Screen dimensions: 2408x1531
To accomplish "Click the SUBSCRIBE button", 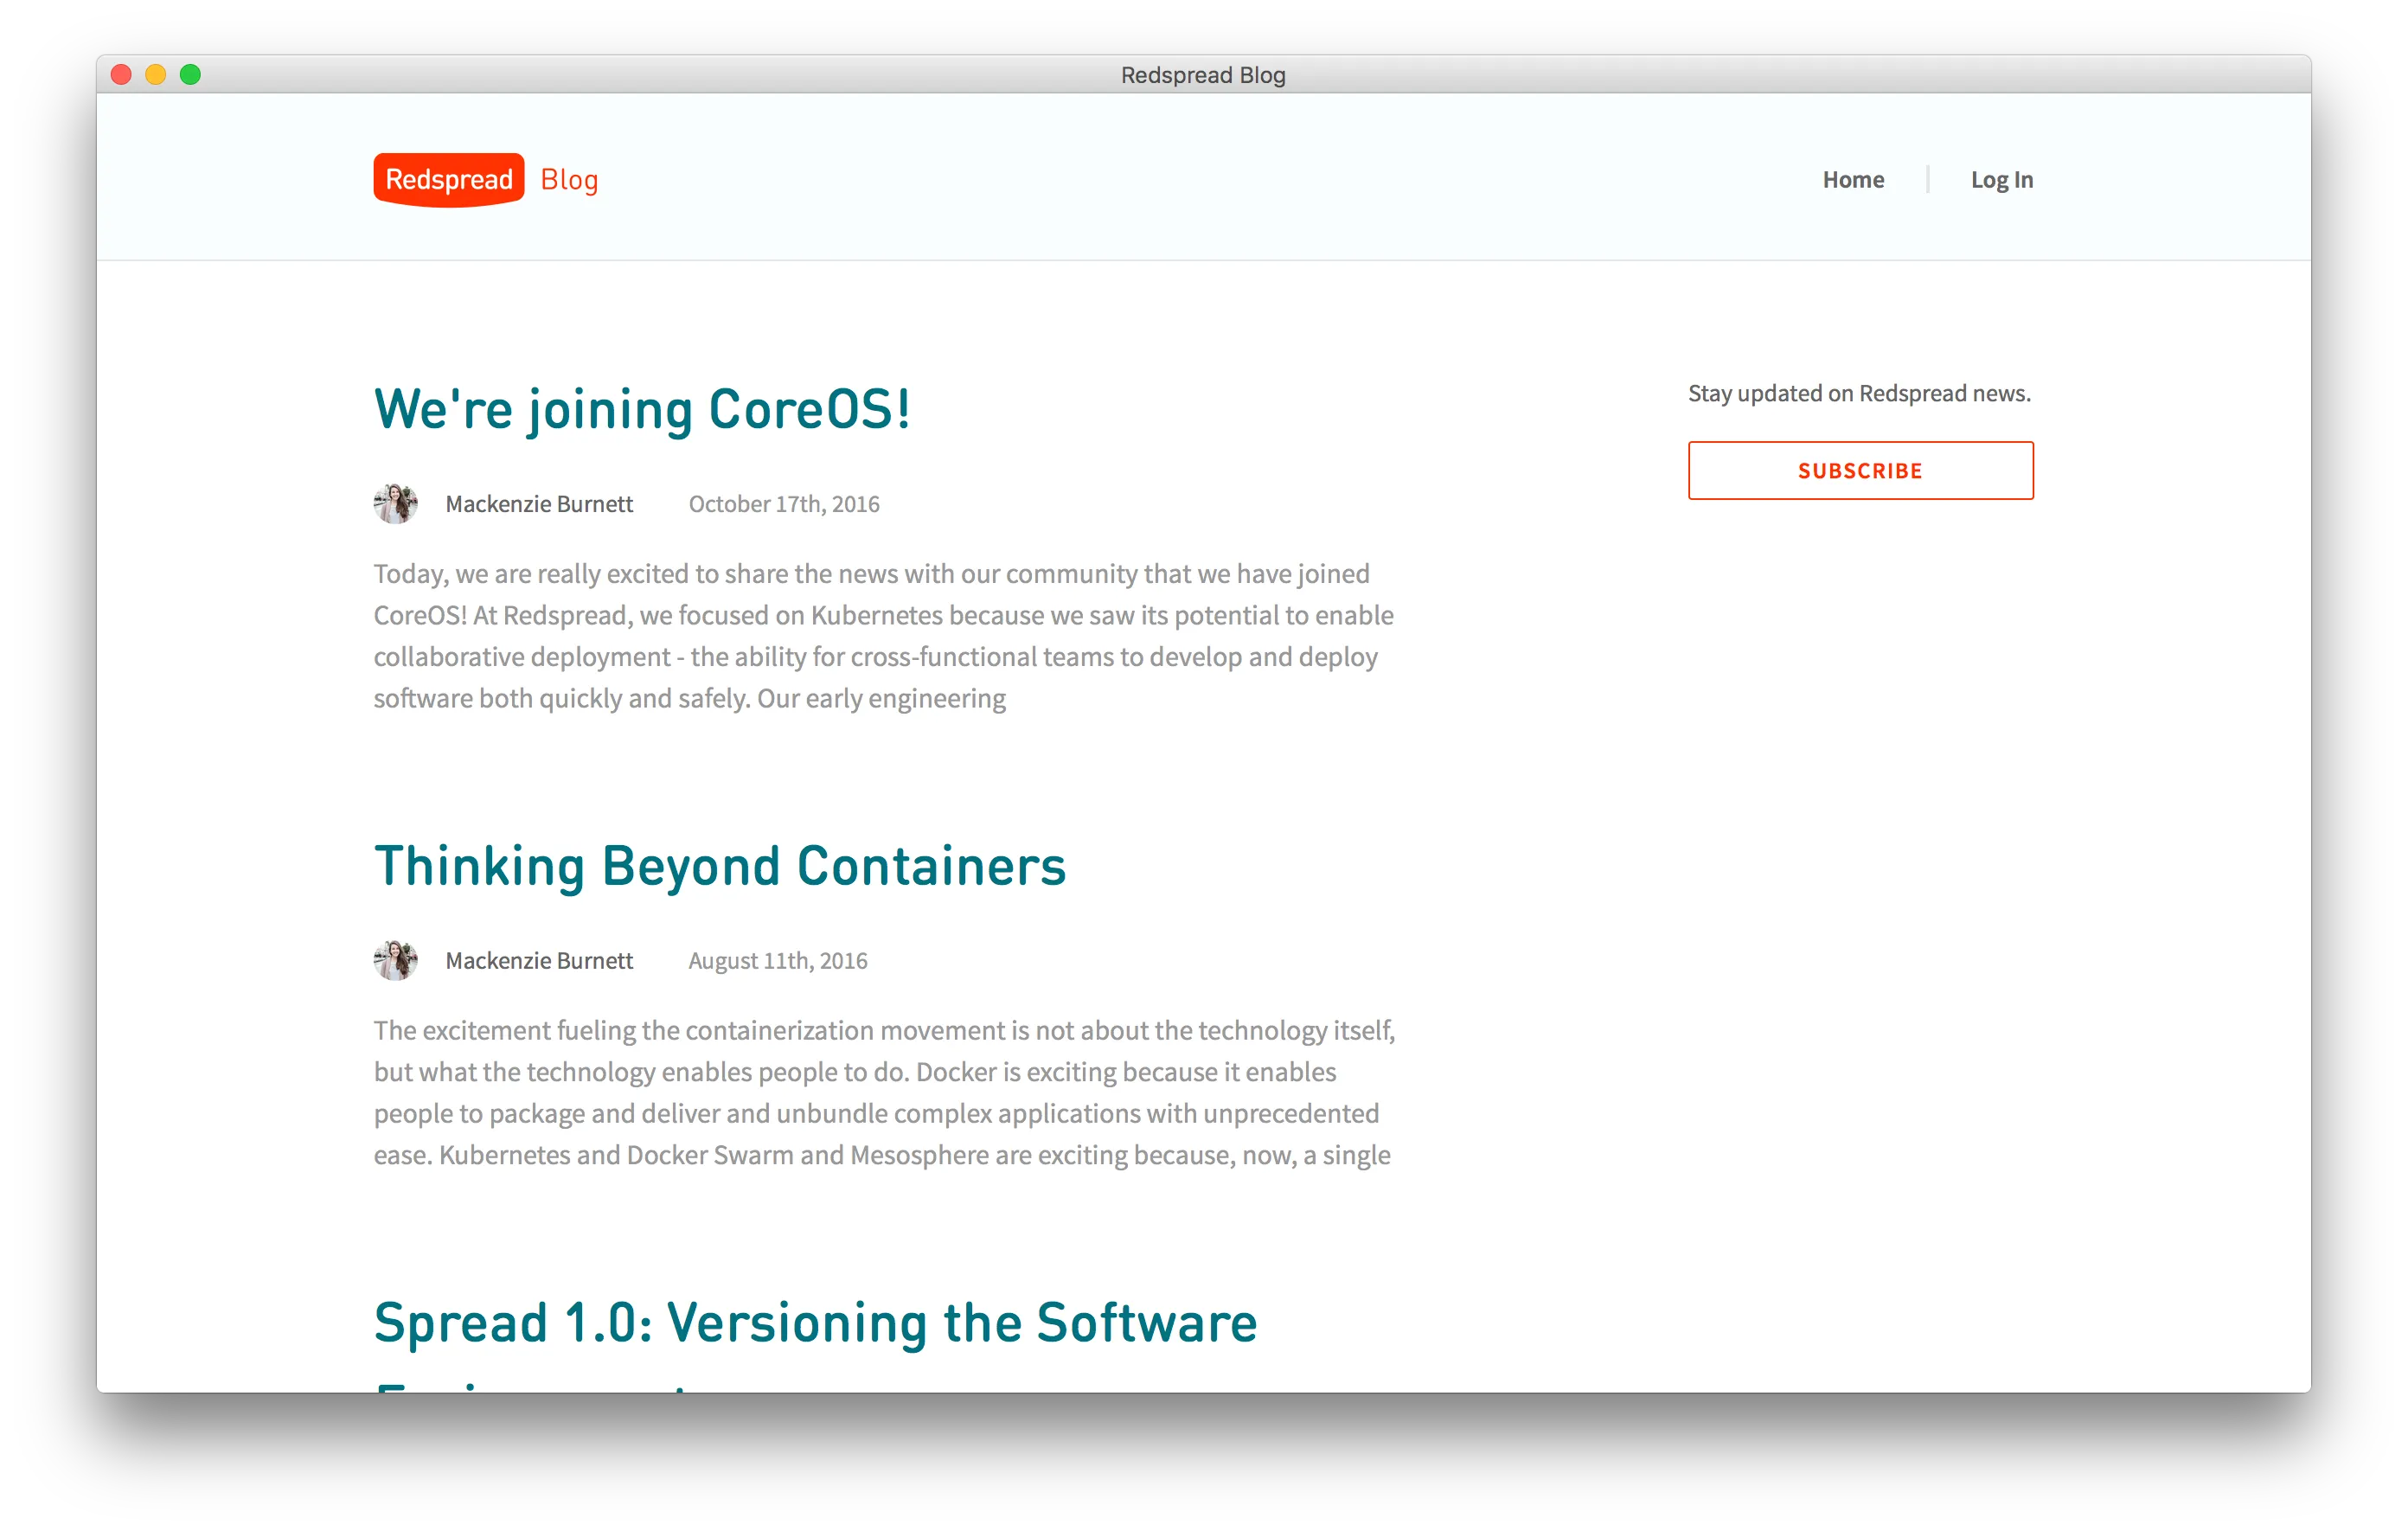I will click(1859, 470).
